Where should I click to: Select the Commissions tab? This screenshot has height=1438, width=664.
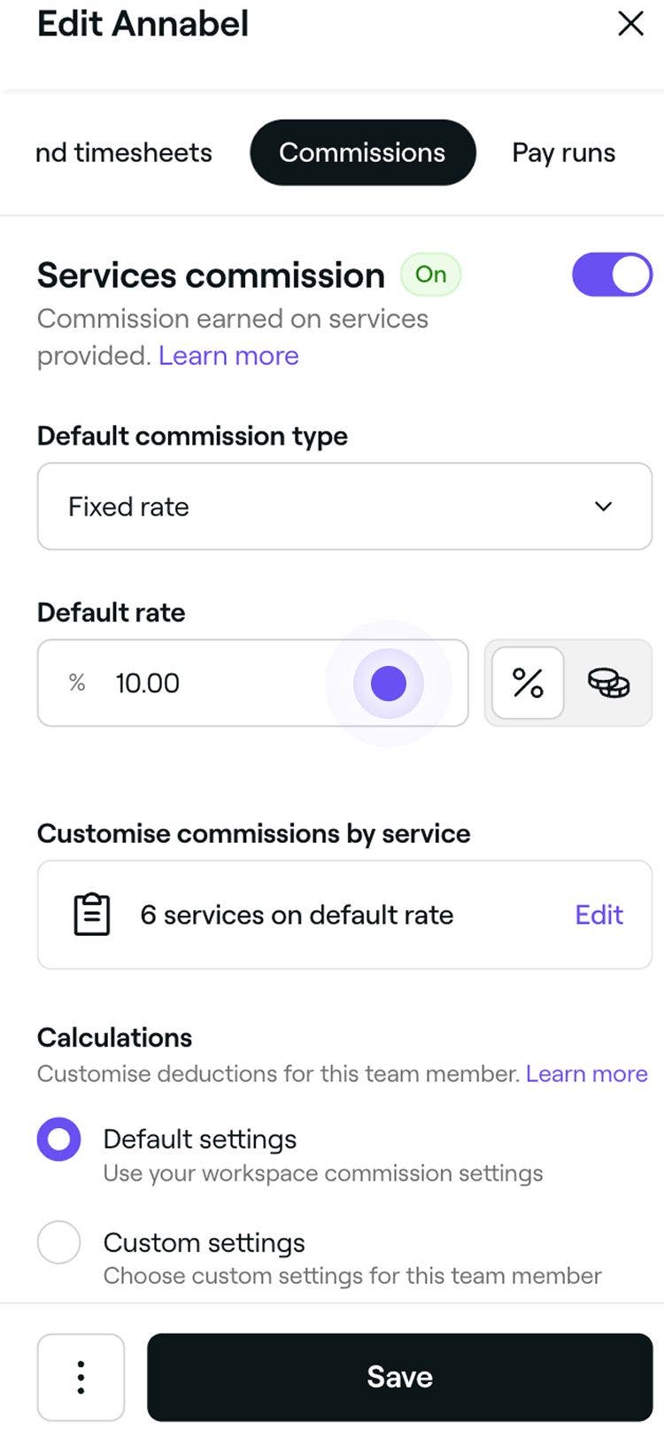click(x=362, y=152)
